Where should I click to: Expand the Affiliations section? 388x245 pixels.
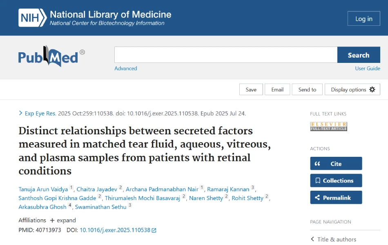(x=63, y=220)
